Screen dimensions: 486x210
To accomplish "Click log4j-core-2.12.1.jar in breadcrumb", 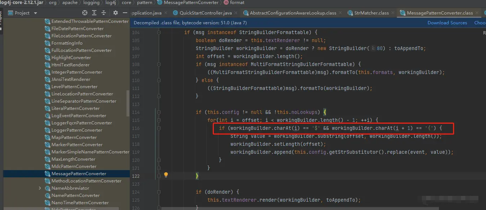I will [22, 3].
